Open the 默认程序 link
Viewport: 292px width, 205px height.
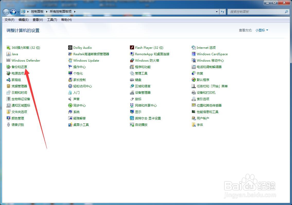click(x=203, y=80)
